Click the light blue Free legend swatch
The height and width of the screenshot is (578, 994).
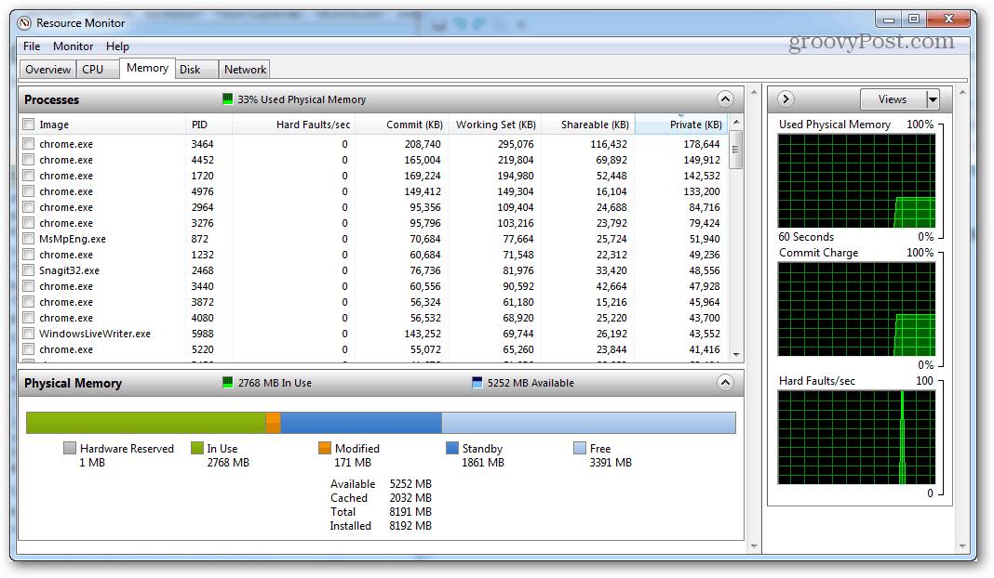tap(580, 448)
